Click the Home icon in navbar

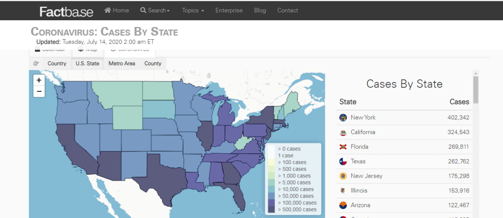(x=108, y=10)
